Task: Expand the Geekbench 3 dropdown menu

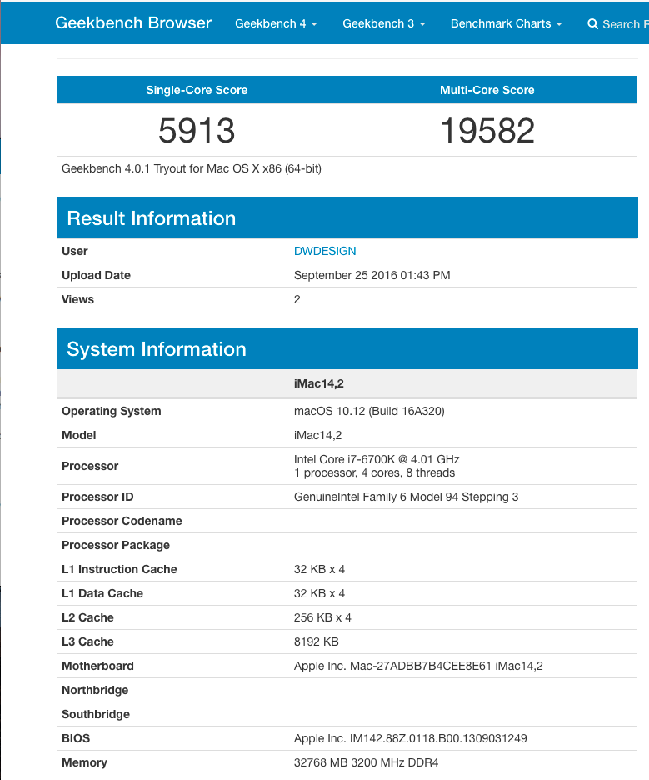Action: (x=384, y=24)
